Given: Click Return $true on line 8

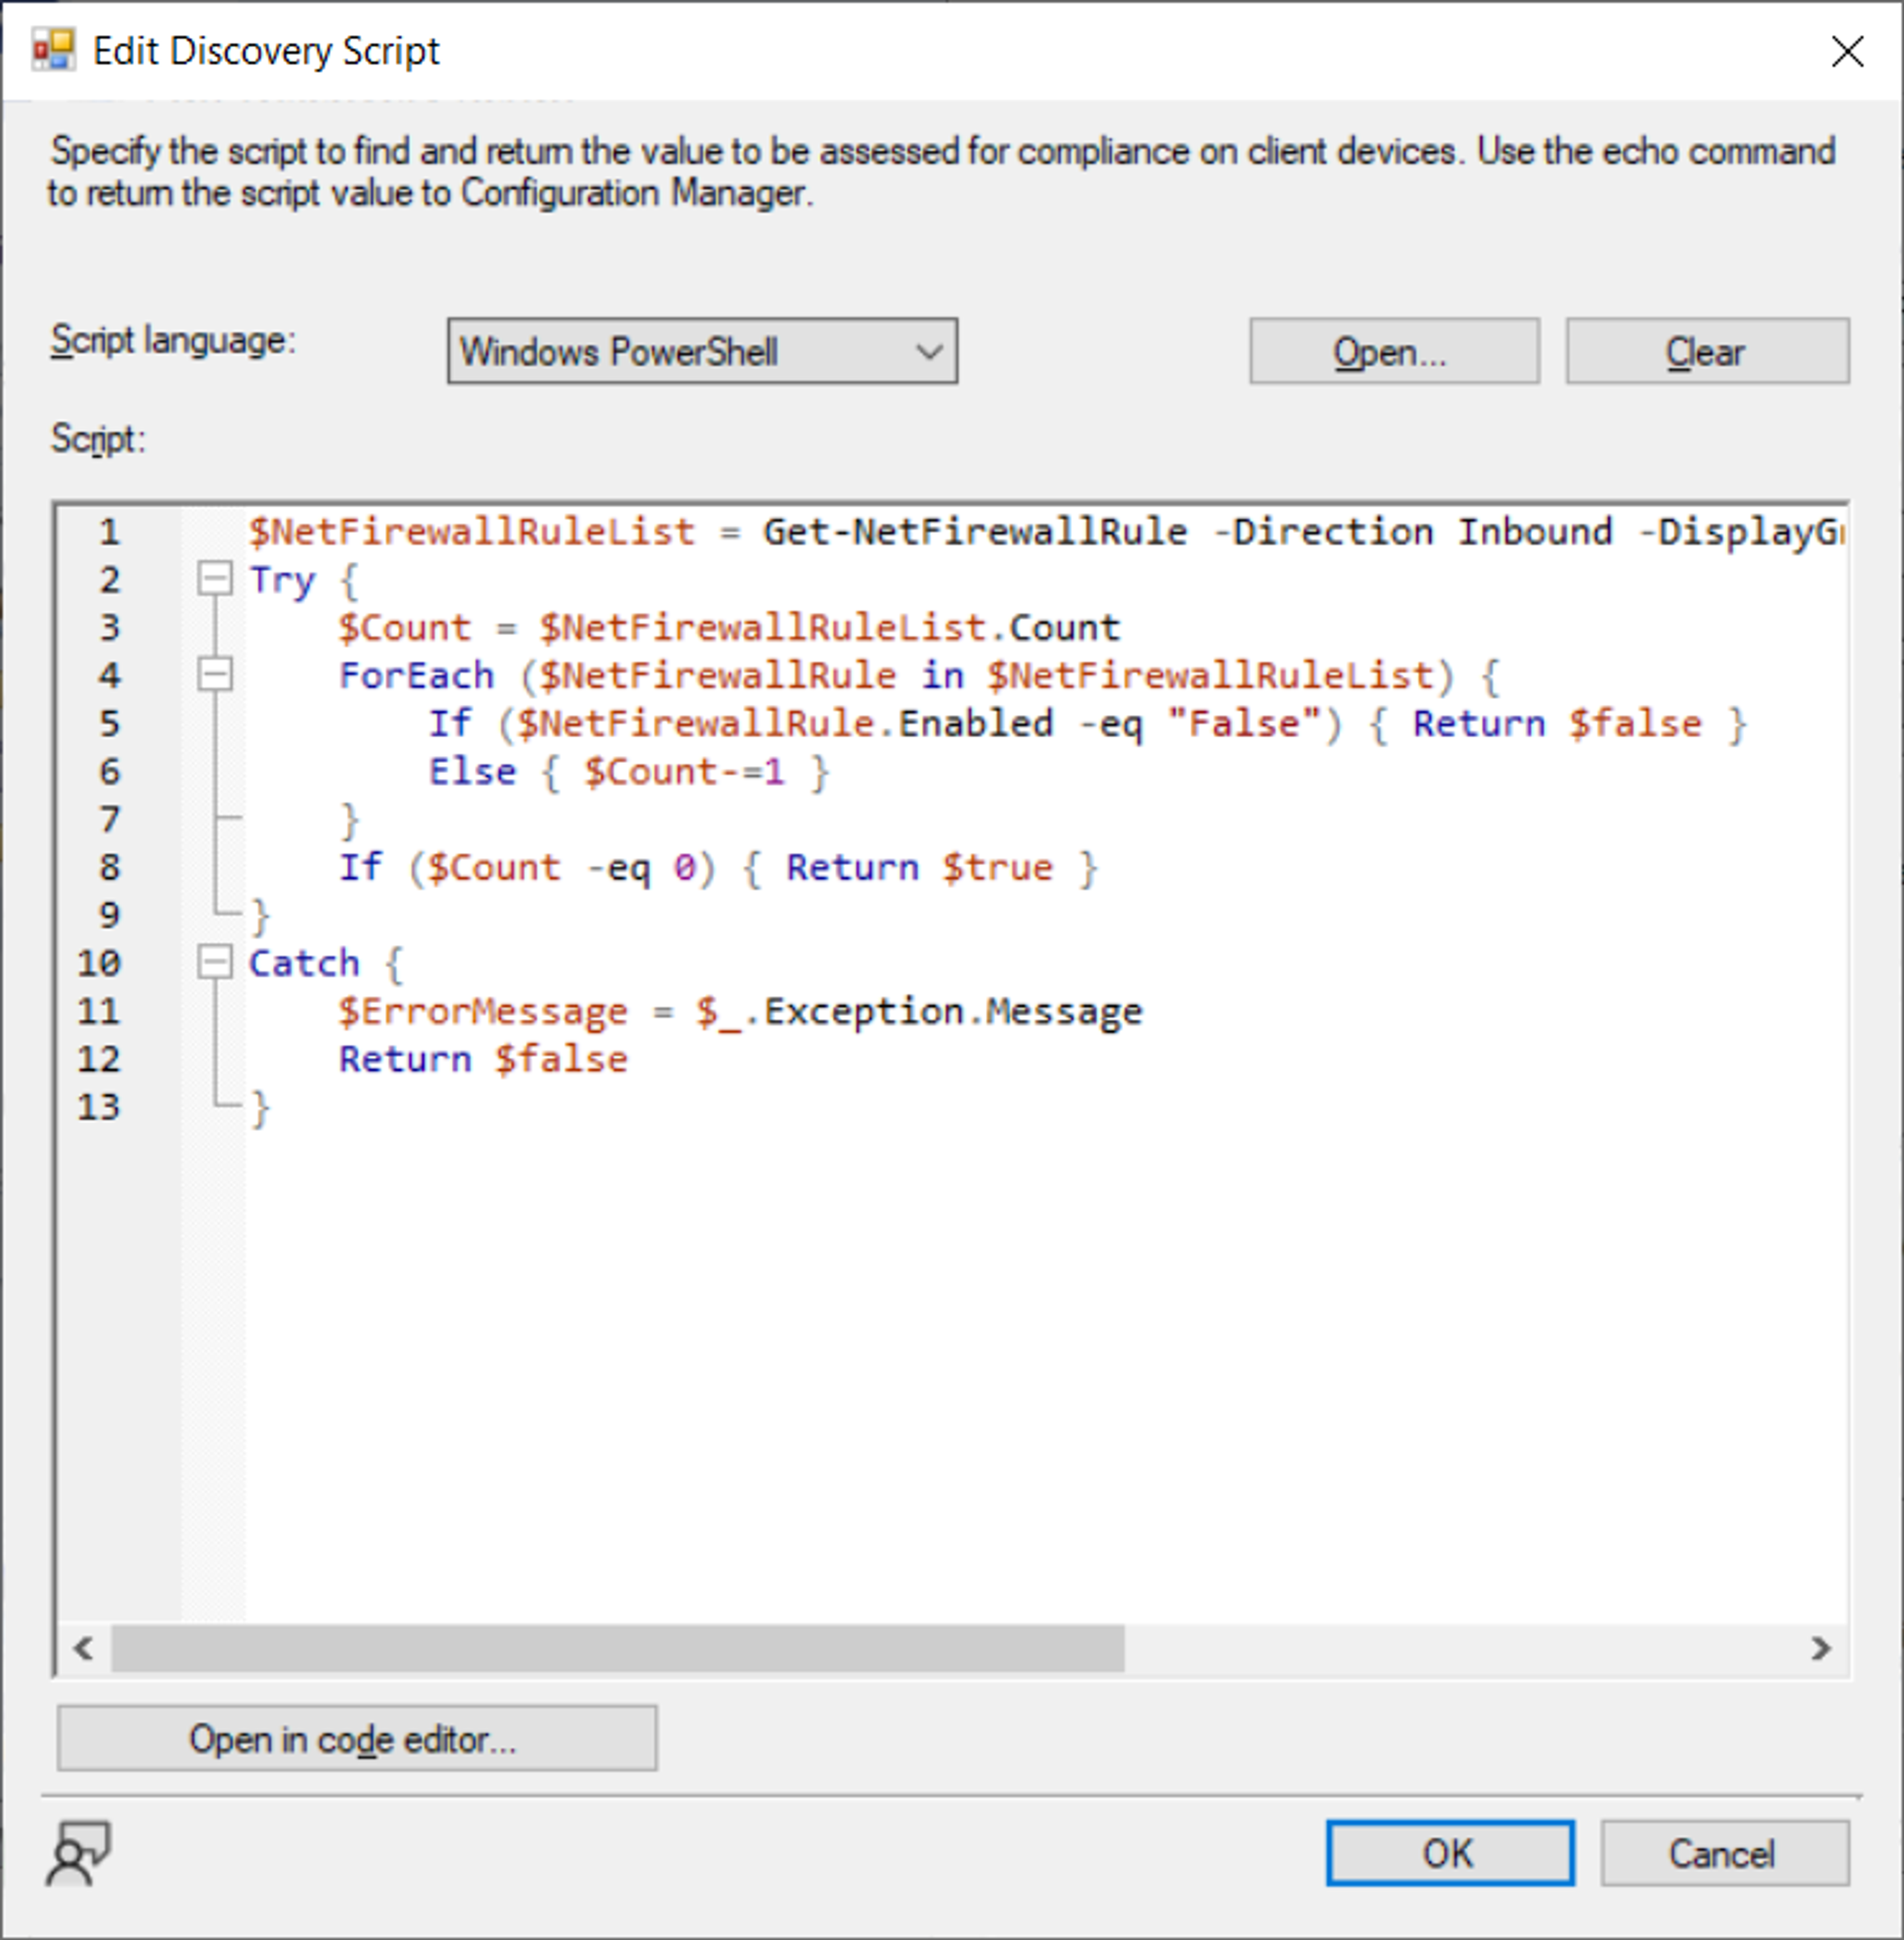Looking at the screenshot, I should pos(920,867).
